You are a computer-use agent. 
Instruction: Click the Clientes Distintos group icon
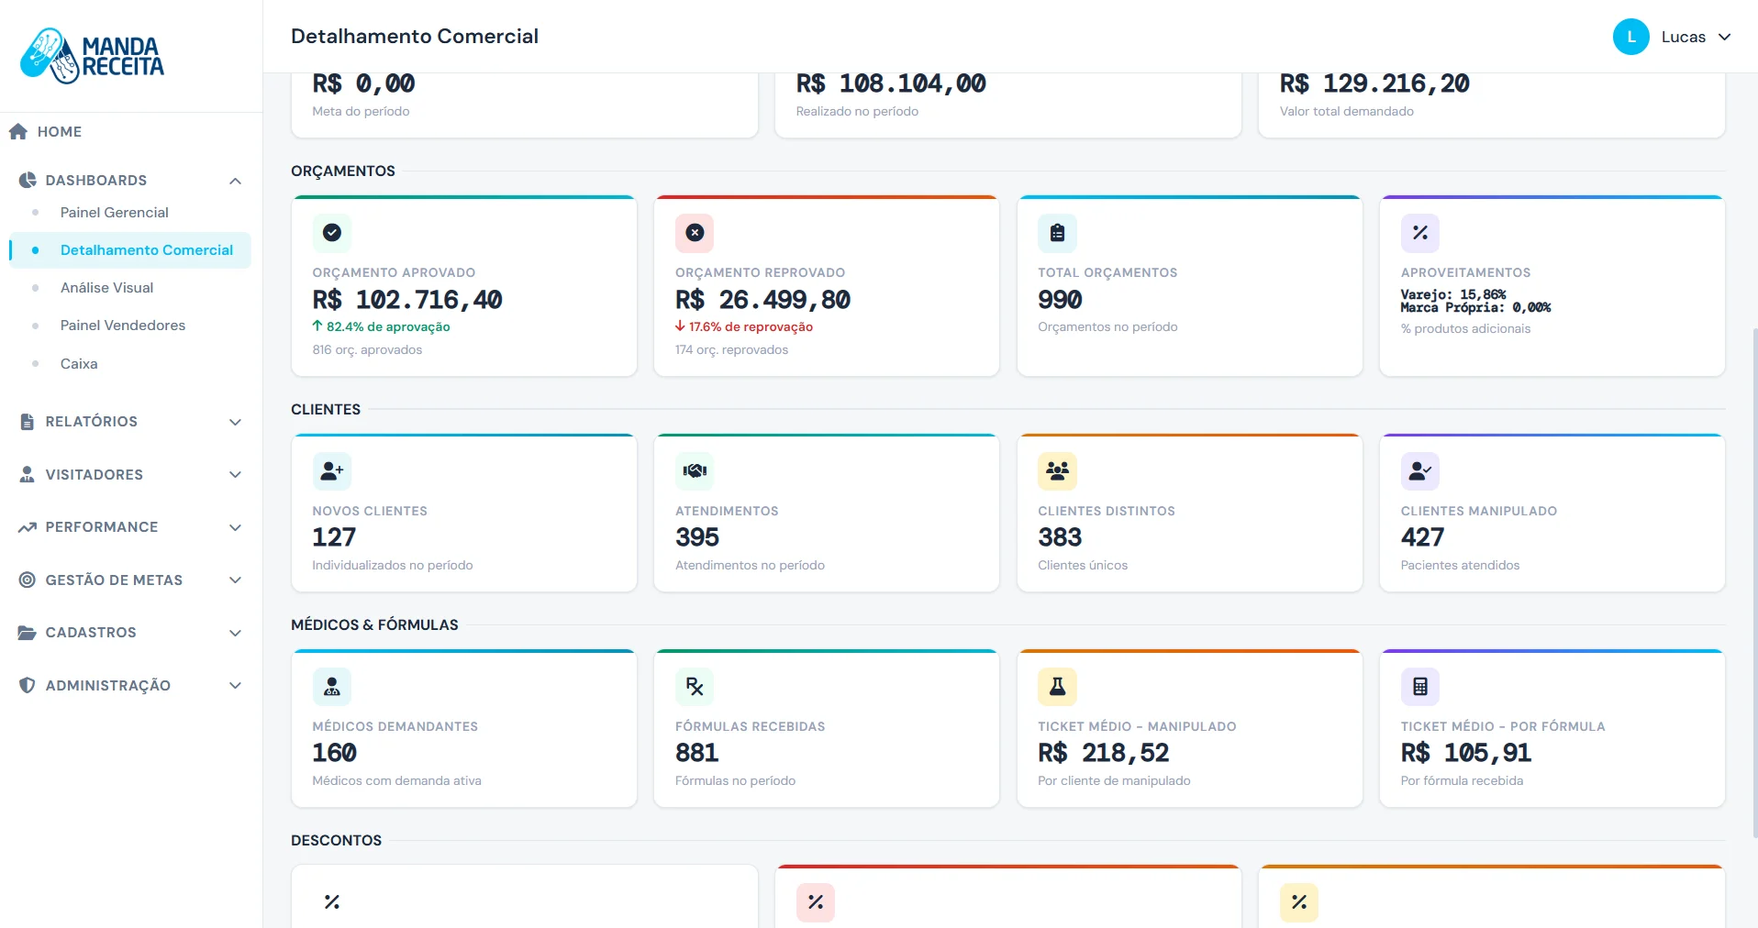1057,471
